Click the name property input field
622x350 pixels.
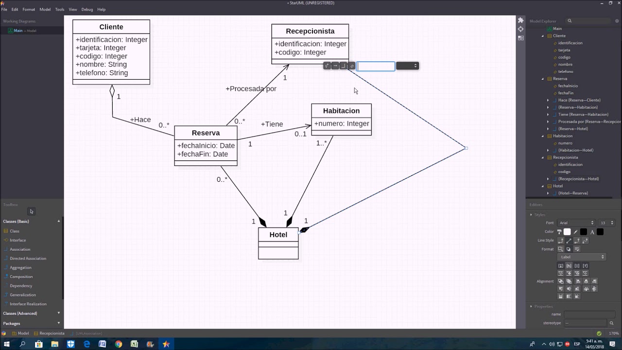pos(590,315)
